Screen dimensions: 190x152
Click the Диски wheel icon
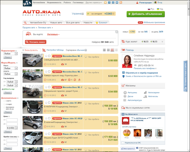click(125, 96)
